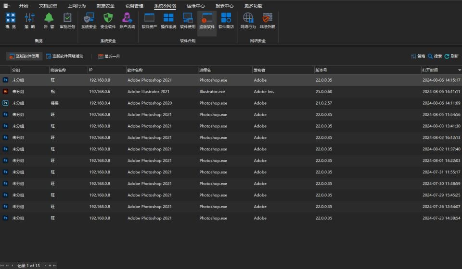Click version cell 25.0.0.60

(x=324, y=91)
